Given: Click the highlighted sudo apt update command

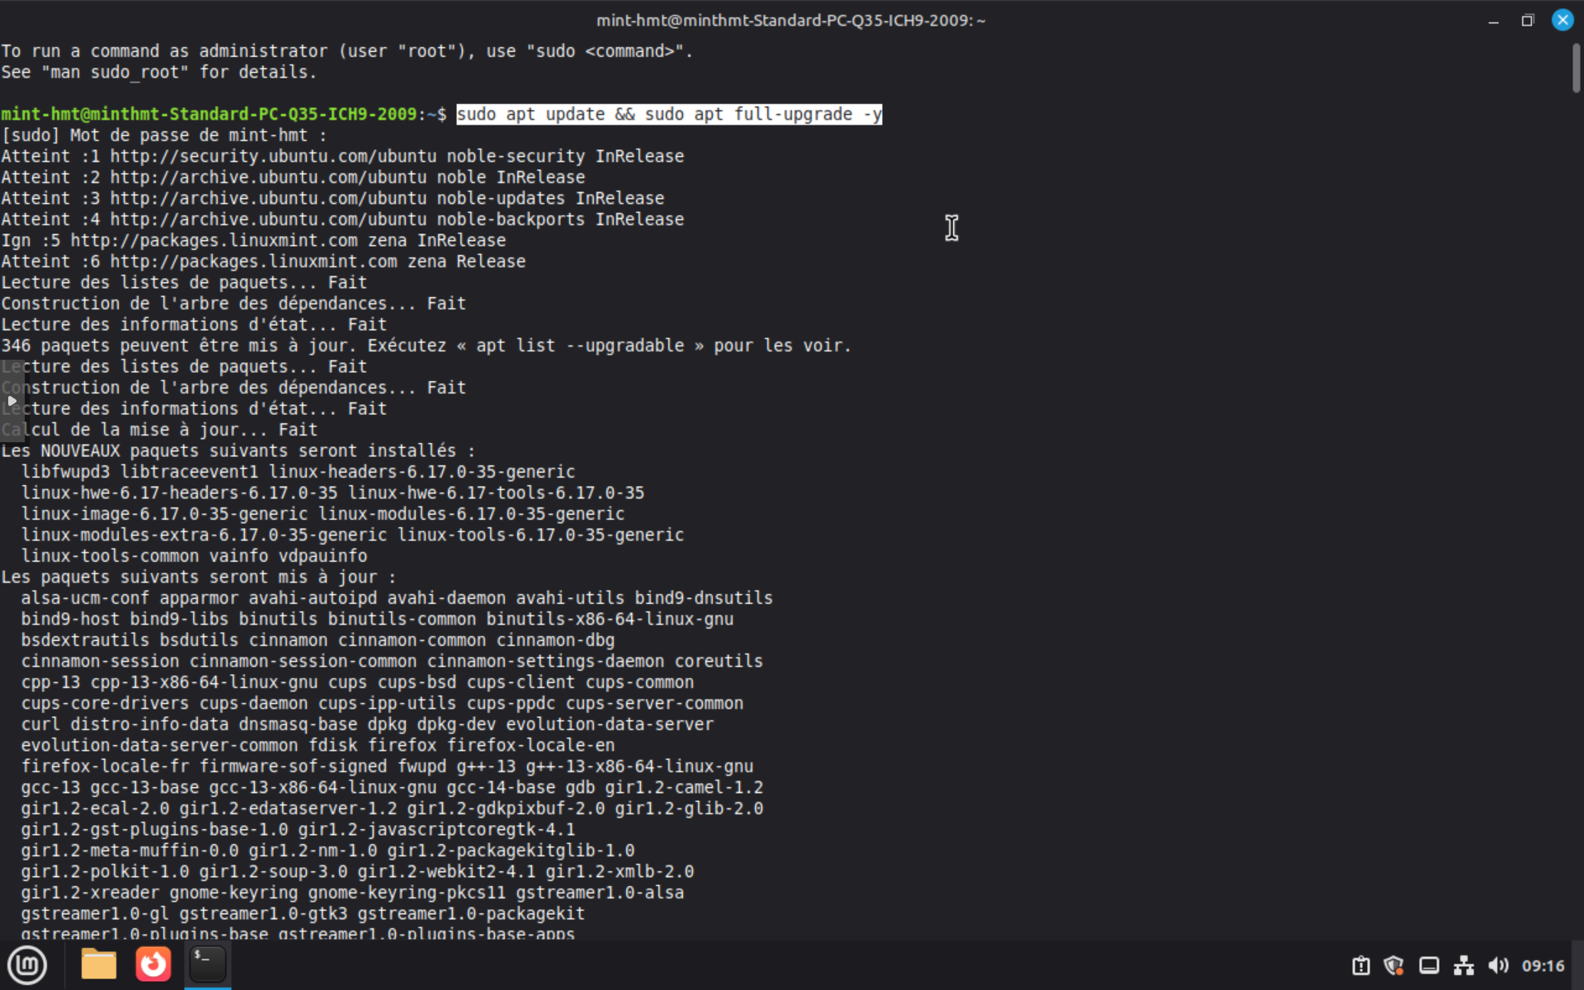Looking at the screenshot, I should click(x=669, y=114).
